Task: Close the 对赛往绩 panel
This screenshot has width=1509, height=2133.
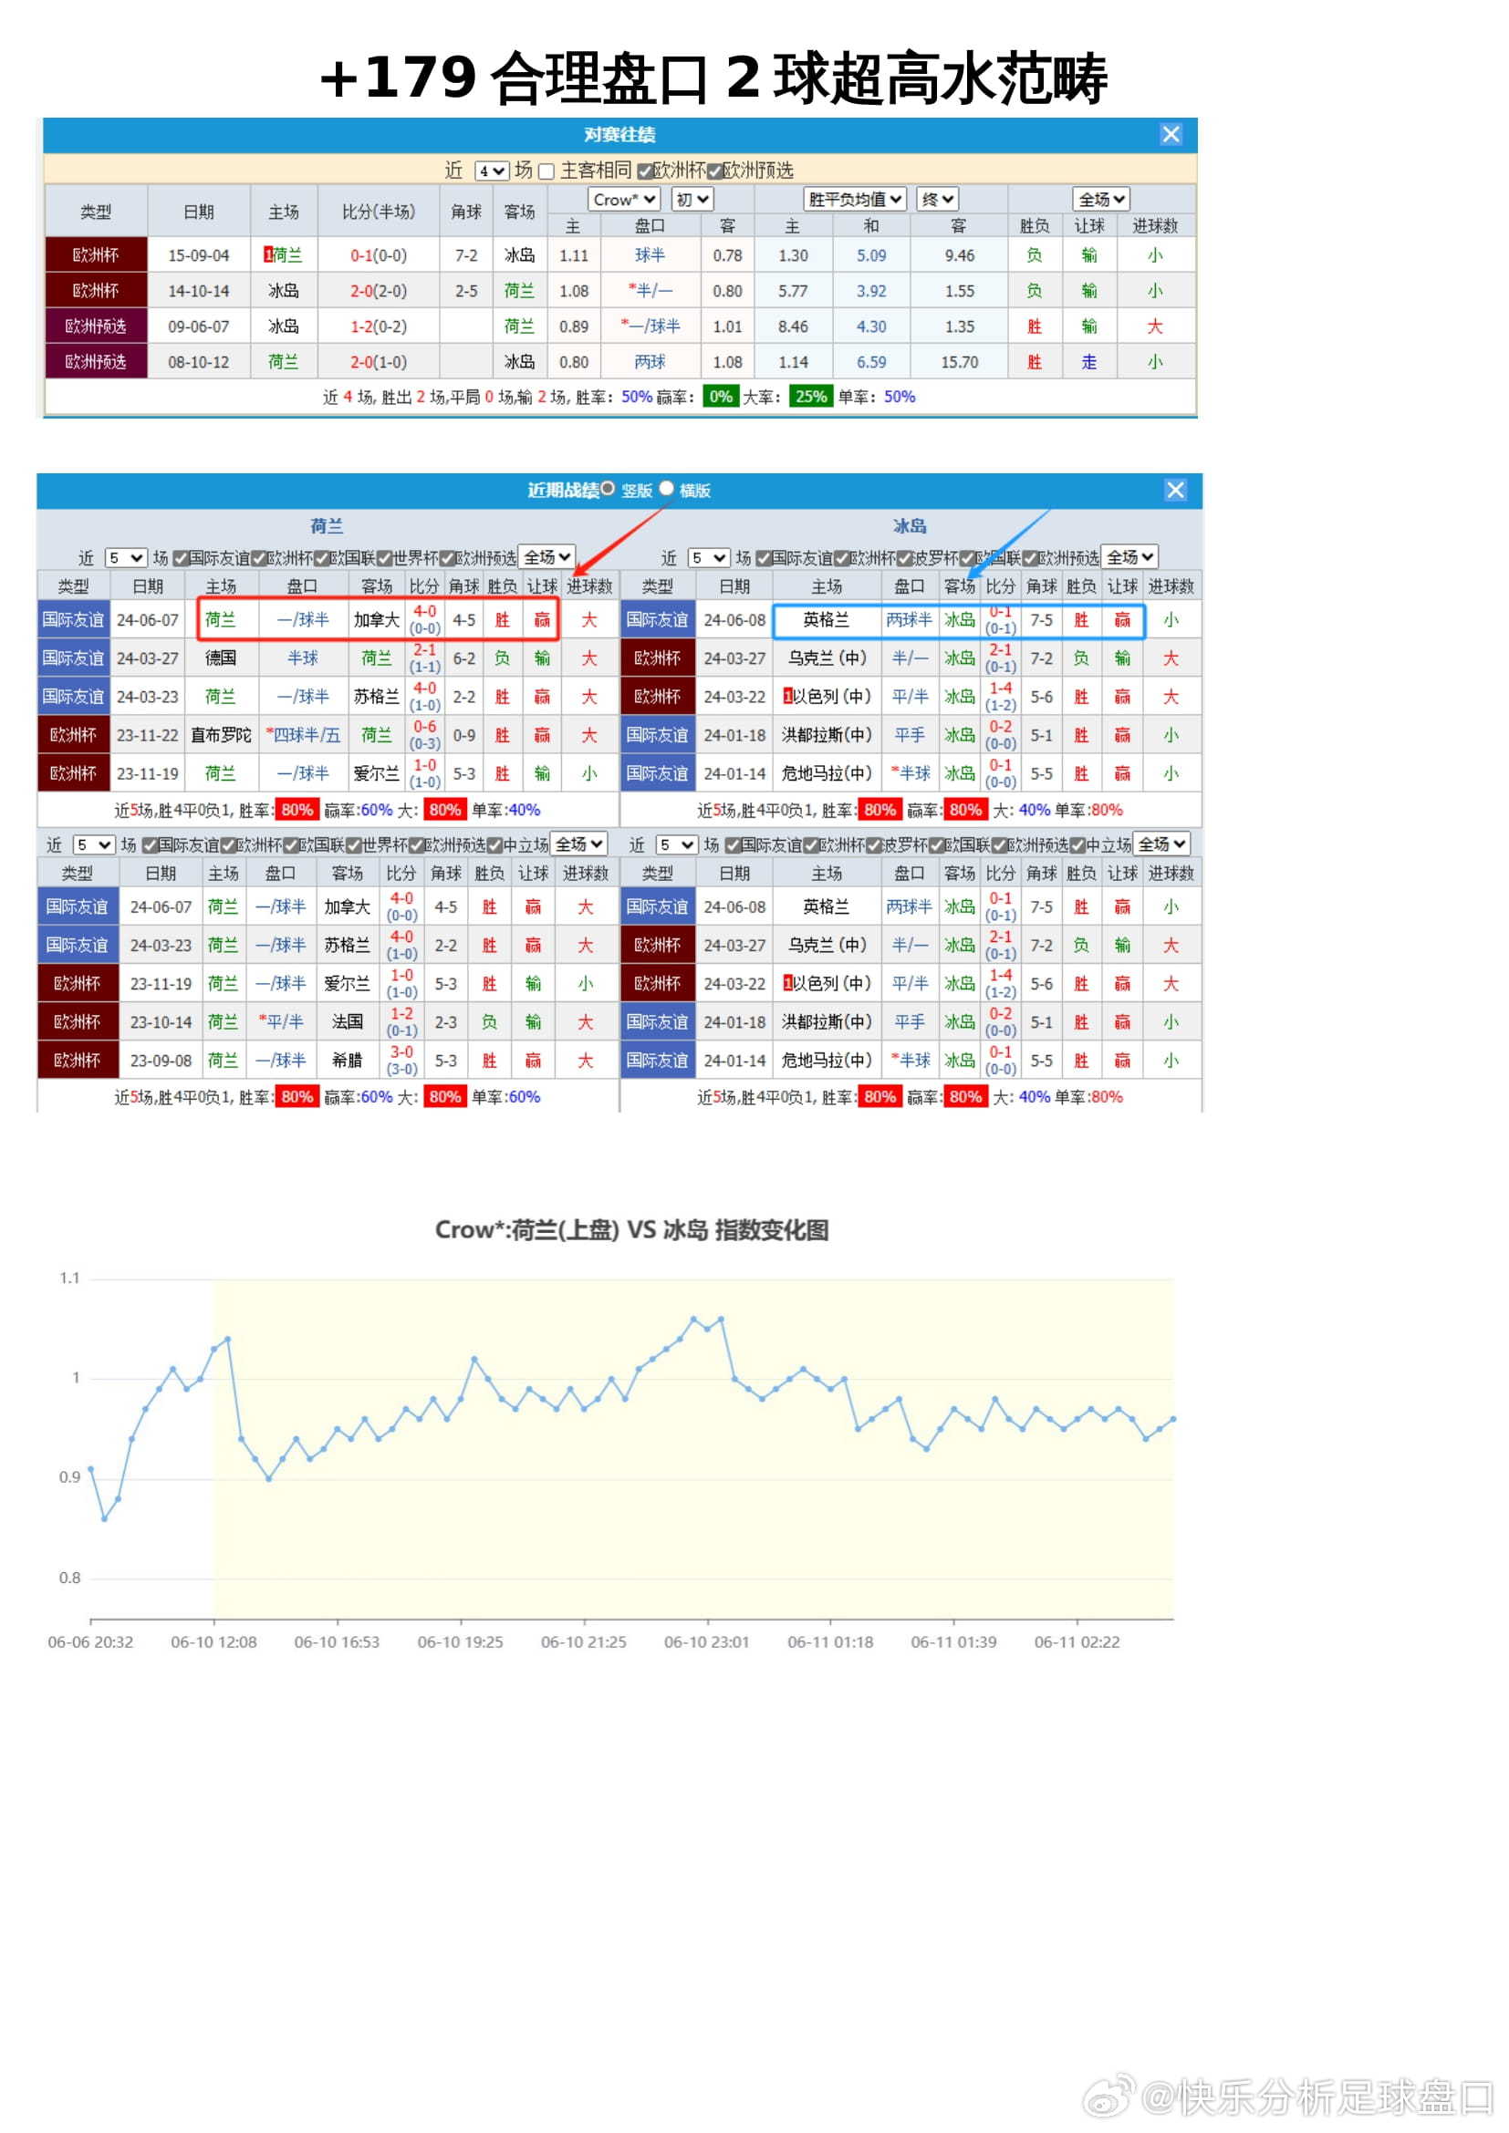Action: click(x=1171, y=135)
